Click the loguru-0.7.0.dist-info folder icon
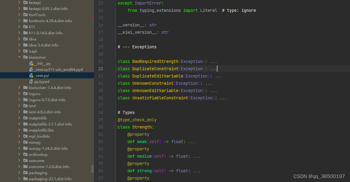The image size is (350, 182). tap(25, 100)
